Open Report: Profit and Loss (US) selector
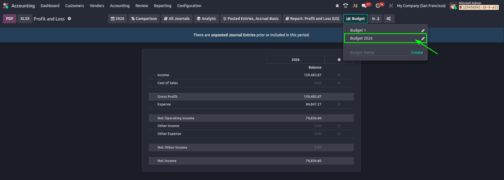504x180 pixels. (x=312, y=19)
